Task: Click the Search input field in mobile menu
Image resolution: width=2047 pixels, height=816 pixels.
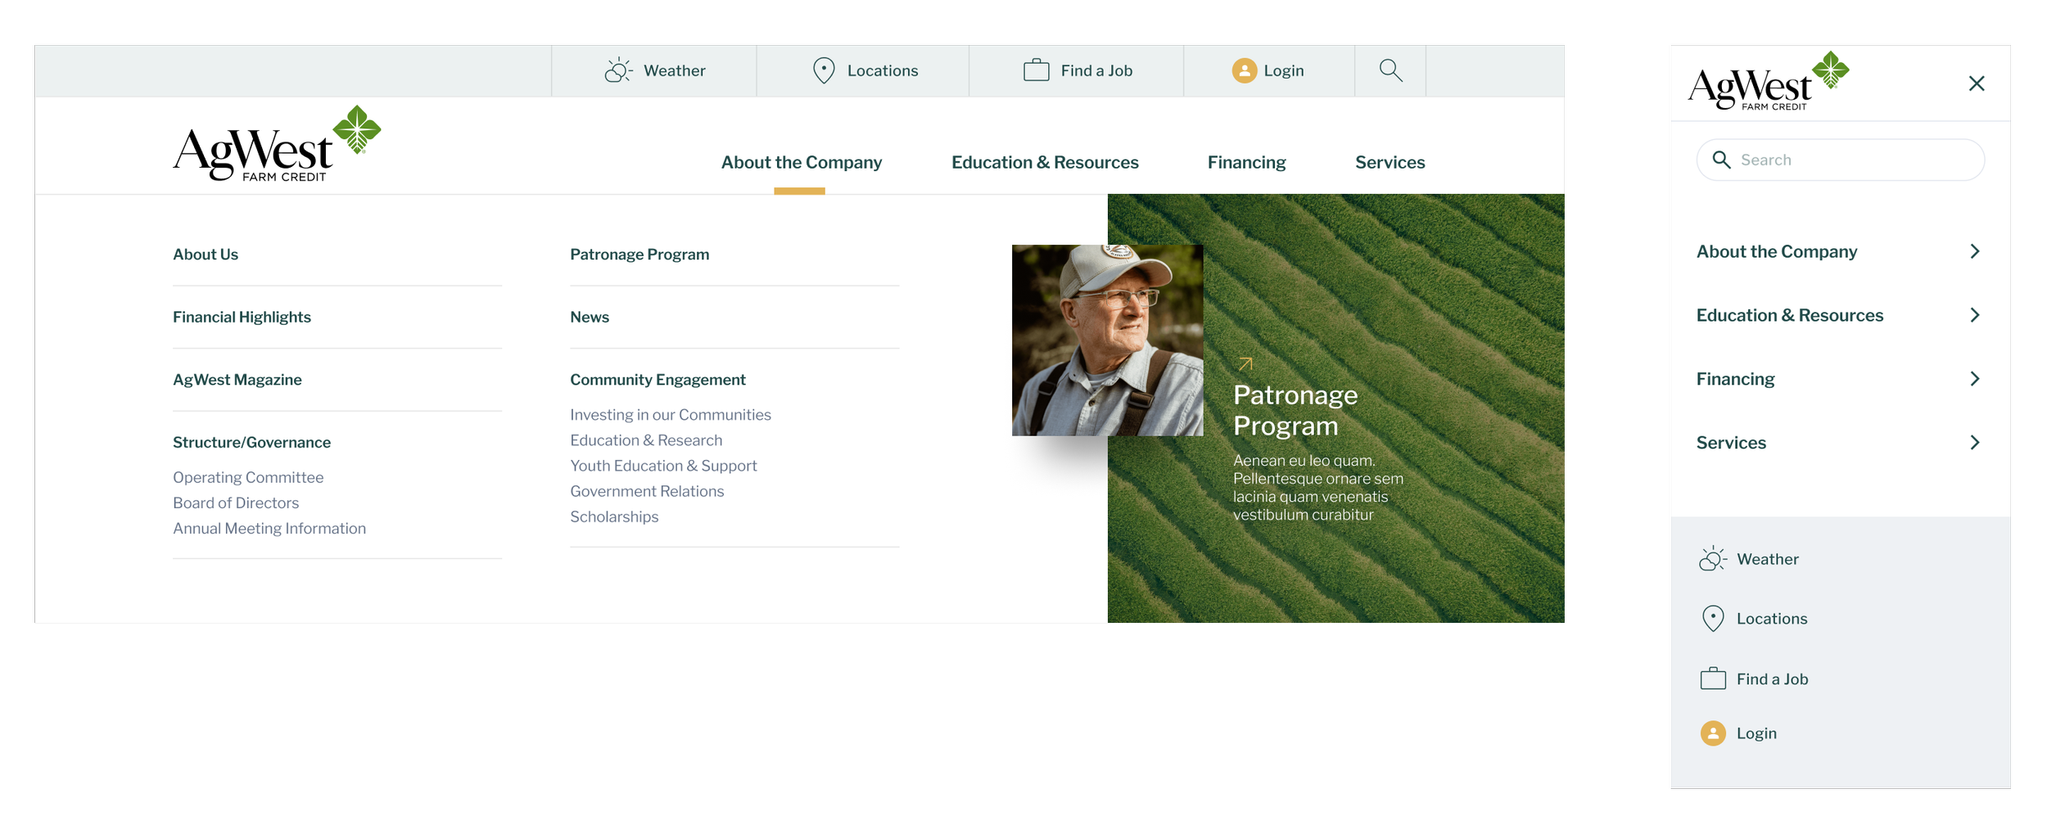Action: coord(1840,160)
